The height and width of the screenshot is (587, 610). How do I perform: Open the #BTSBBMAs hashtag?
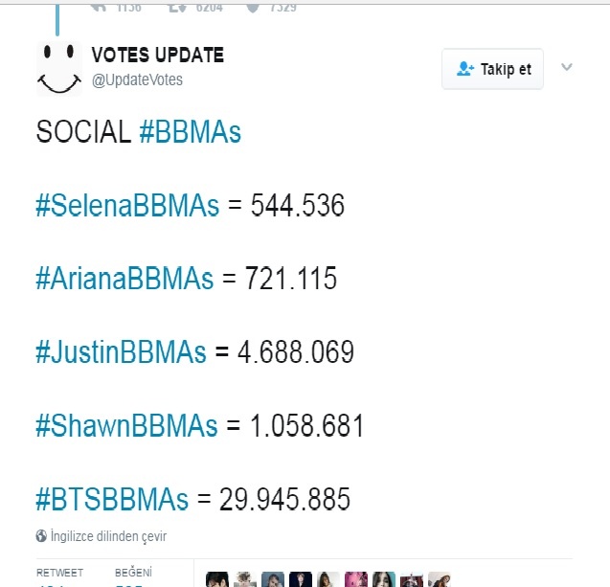pyautogui.click(x=112, y=499)
